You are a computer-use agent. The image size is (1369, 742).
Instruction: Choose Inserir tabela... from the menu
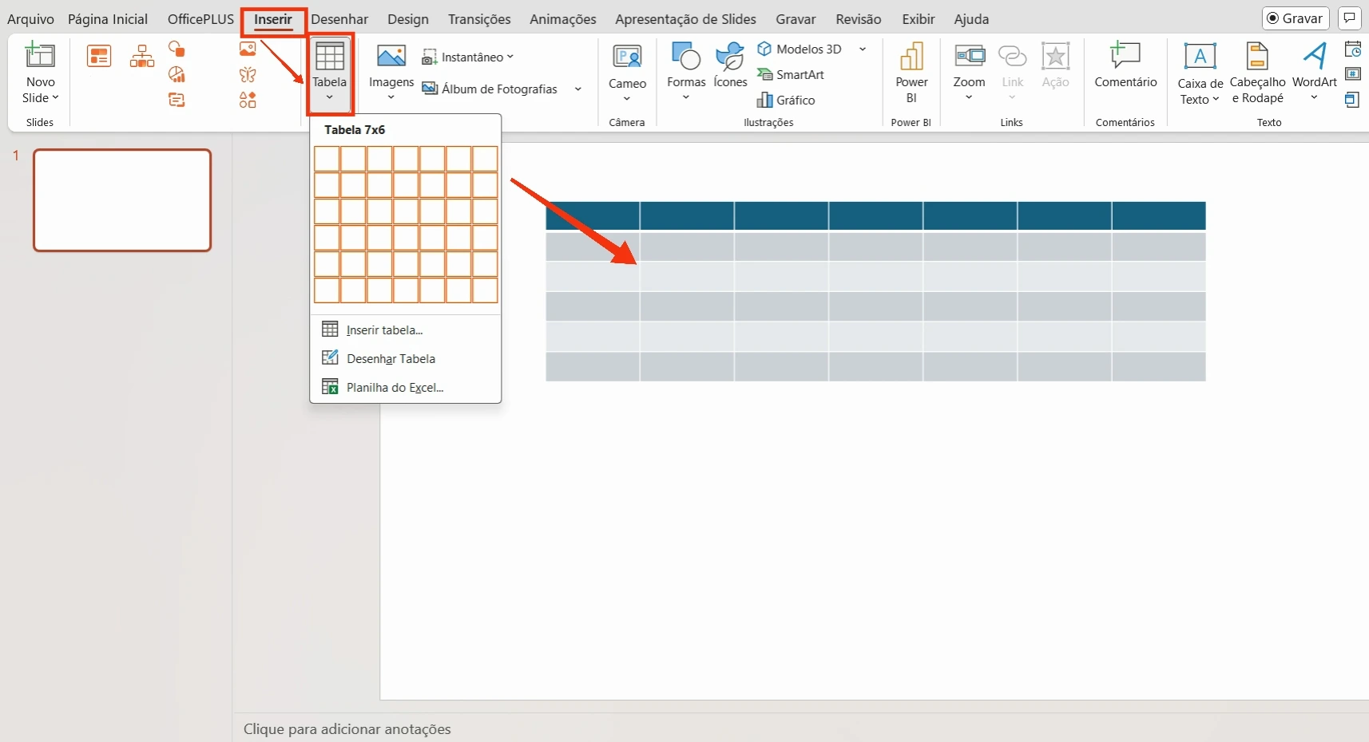[406, 330]
